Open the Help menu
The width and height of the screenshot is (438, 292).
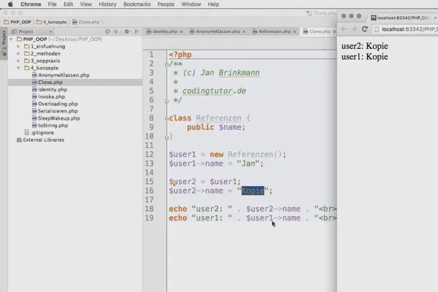point(213,4)
